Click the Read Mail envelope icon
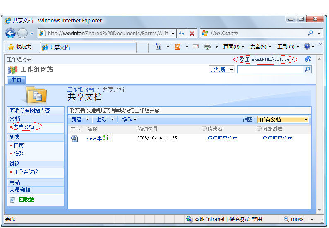The width and height of the screenshot is (329, 228). click(x=196, y=46)
